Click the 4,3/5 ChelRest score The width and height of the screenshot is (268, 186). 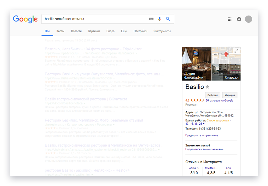[x=211, y=173]
